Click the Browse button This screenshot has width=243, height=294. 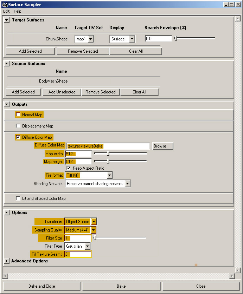click(162, 146)
